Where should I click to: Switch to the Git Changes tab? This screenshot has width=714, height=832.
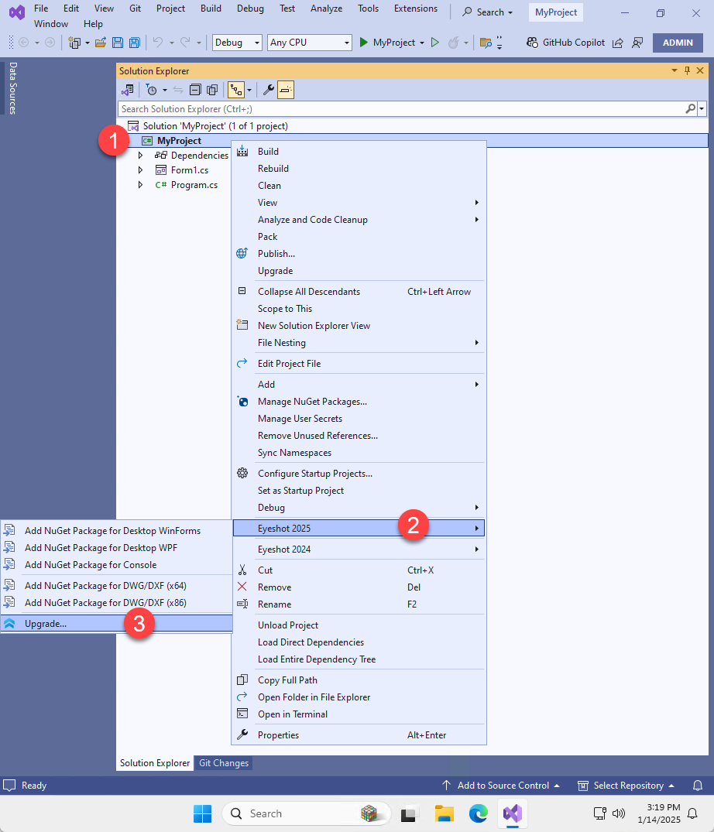(x=224, y=763)
